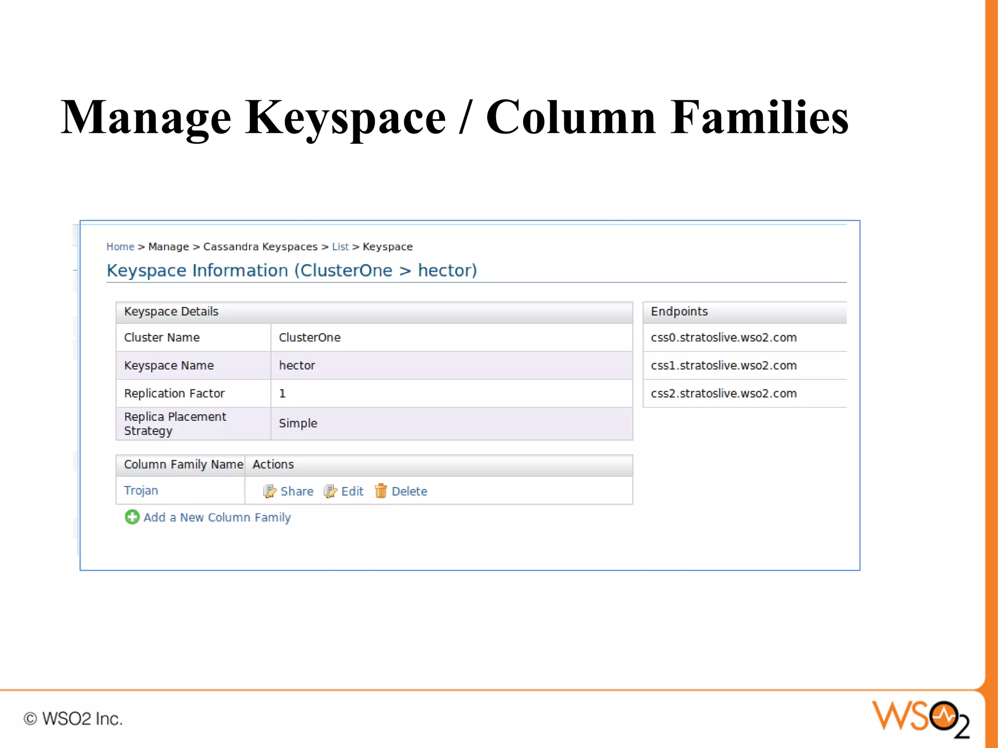Select endpoint css1.stratoslive.wso2.com
998x748 pixels.
click(724, 365)
